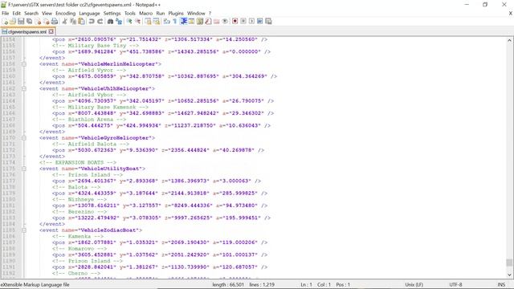The width and height of the screenshot is (514, 289).
Task: Click the scrollbar up arrow
Action: (509, 41)
